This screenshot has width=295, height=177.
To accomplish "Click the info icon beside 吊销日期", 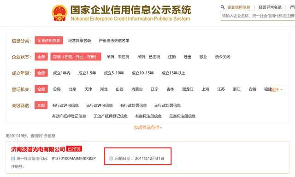I will 111,159.
